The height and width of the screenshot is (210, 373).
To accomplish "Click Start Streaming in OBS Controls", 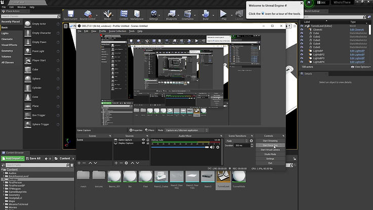I will (x=270, y=141).
